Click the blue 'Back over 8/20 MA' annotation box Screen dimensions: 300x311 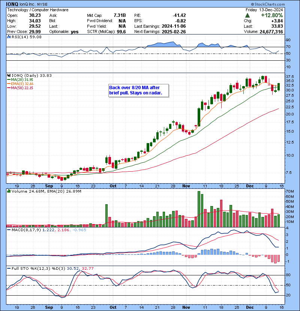[x=138, y=90]
